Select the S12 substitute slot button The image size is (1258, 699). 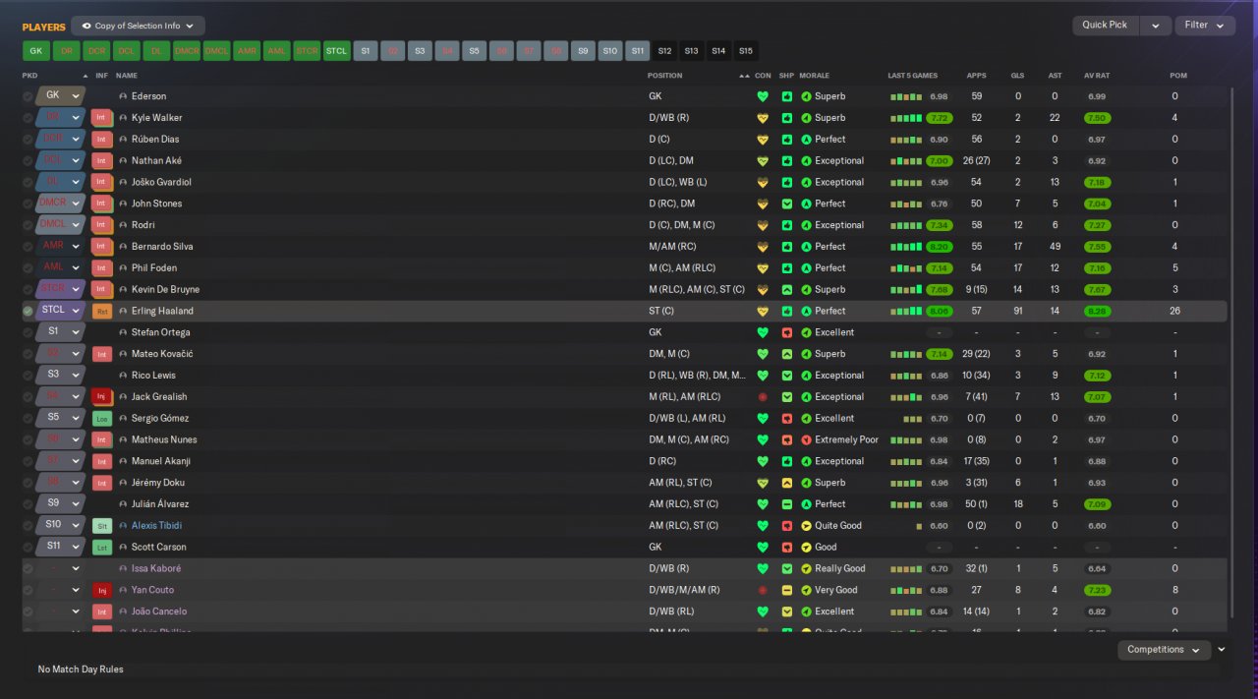tap(664, 51)
